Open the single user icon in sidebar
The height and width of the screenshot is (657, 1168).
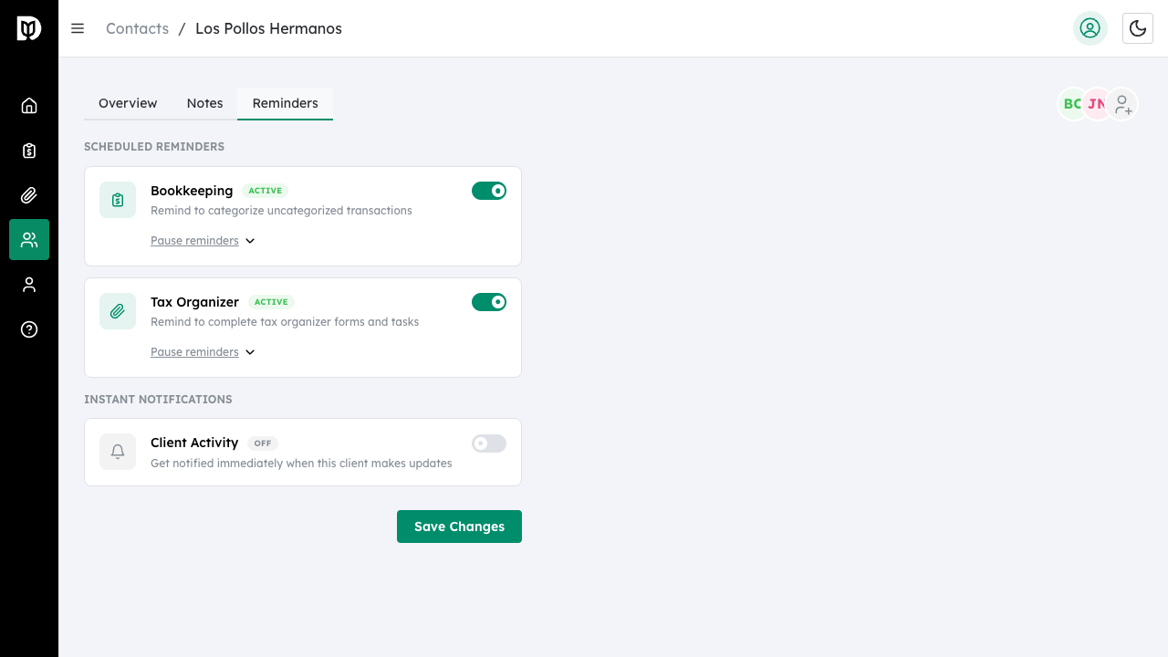29,285
